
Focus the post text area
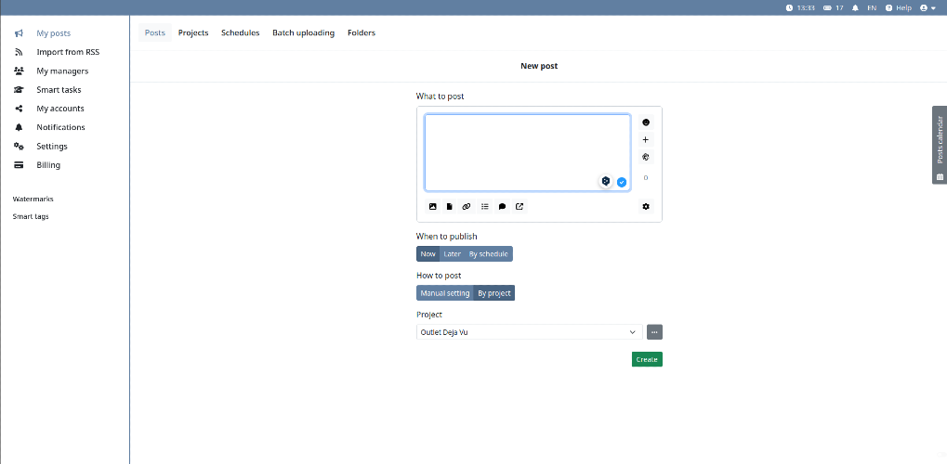click(527, 152)
